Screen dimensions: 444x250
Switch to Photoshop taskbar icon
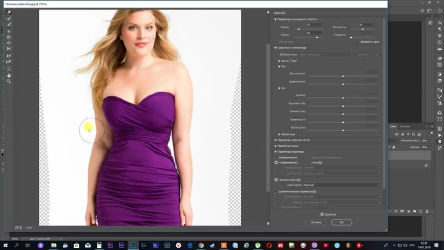133,246
